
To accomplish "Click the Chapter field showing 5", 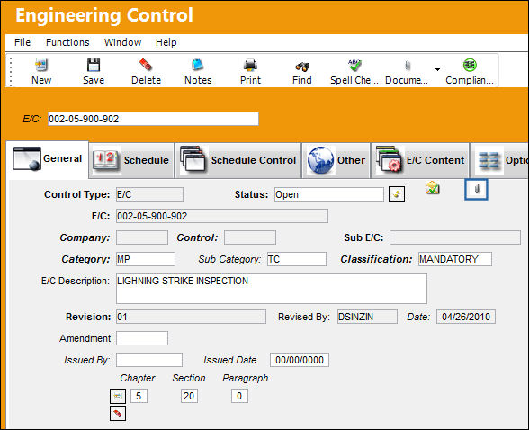I will click(139, 396).
